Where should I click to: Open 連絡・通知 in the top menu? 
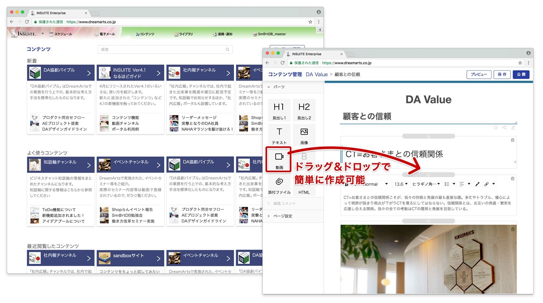click(223, 34)
